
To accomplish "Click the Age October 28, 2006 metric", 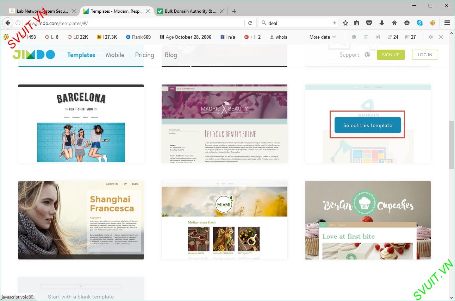I will 186,37.
